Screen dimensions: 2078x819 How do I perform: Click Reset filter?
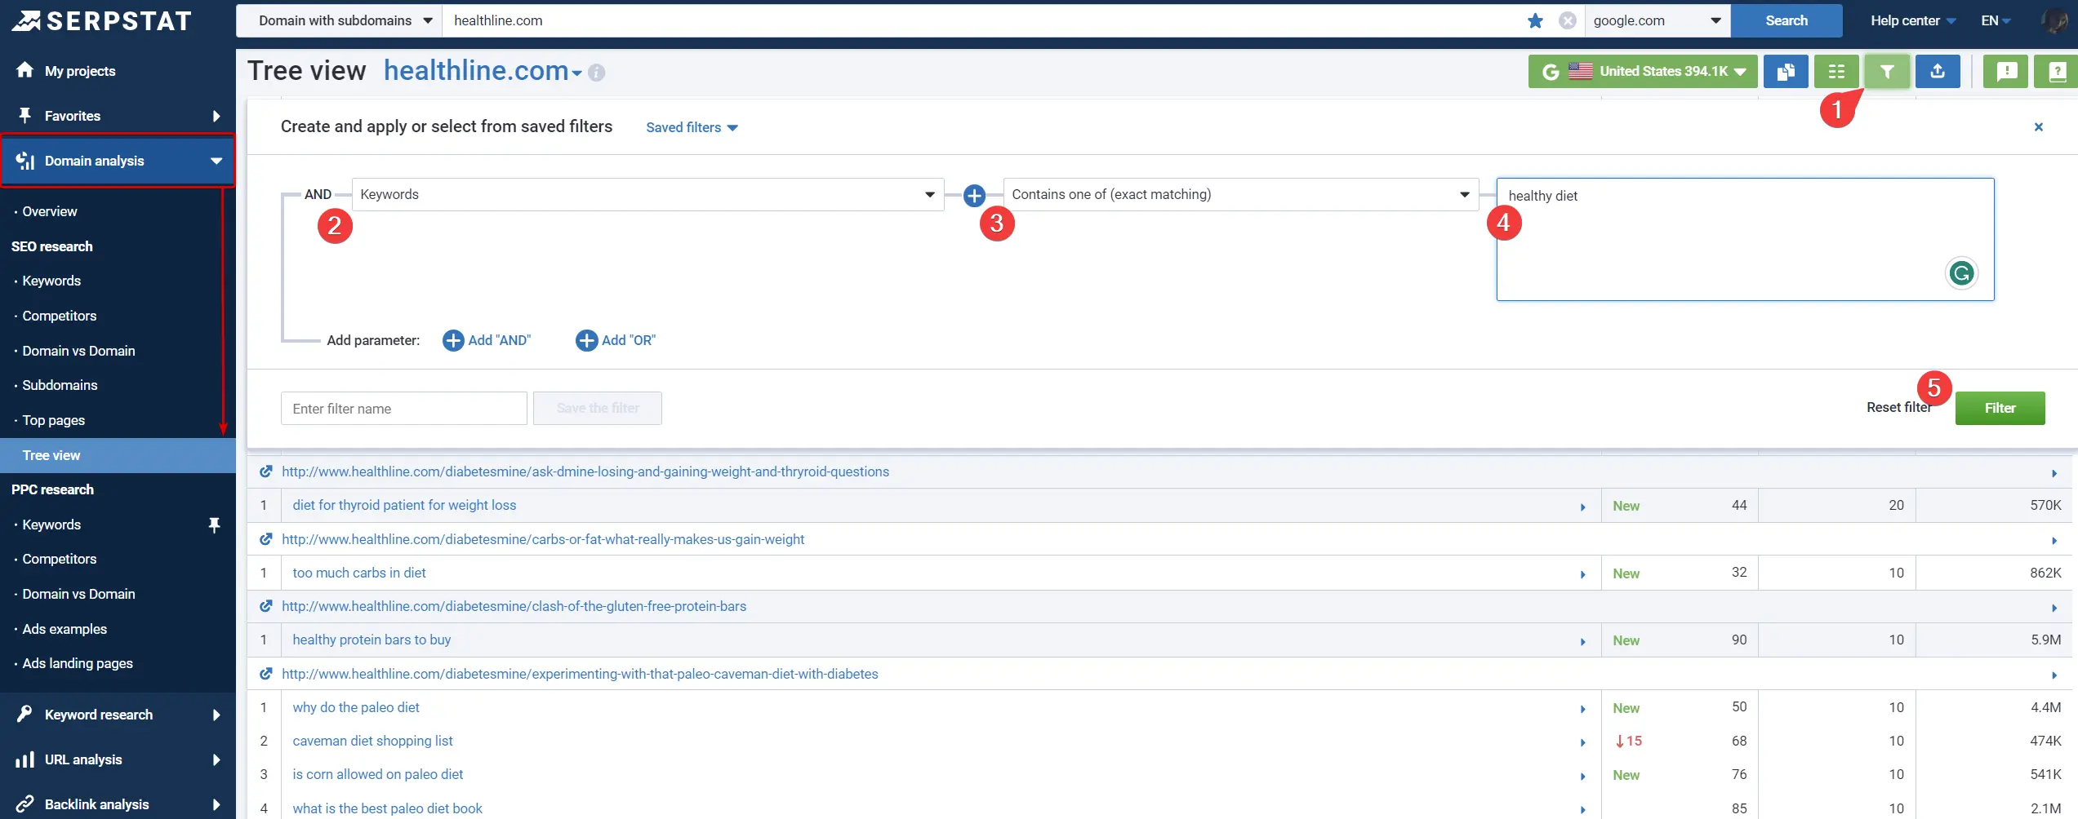click(1898, 407)
